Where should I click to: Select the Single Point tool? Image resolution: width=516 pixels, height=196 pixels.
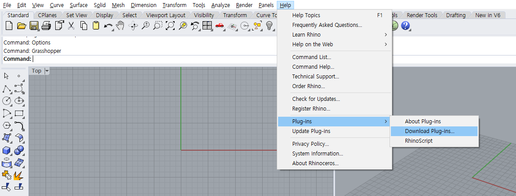coord(19,76)
